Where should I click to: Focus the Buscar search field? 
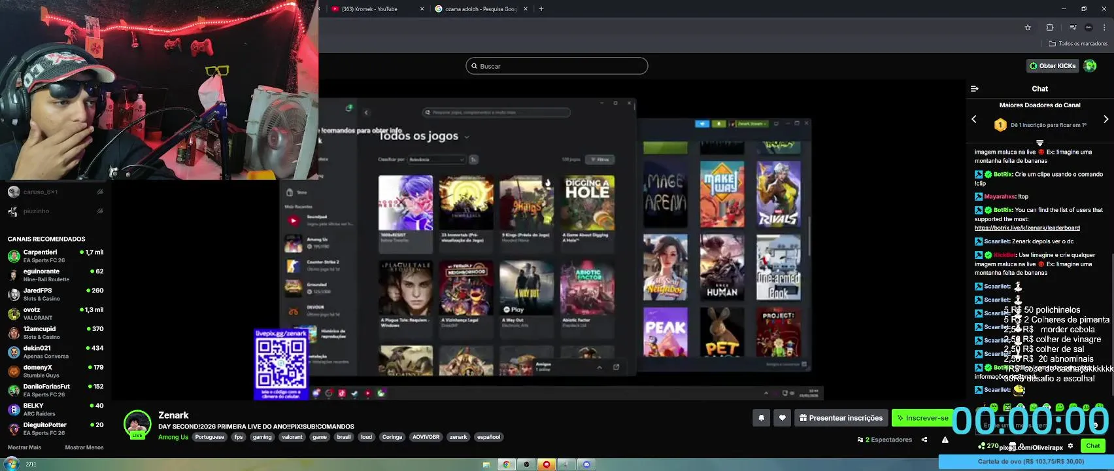tap(556, 66)
